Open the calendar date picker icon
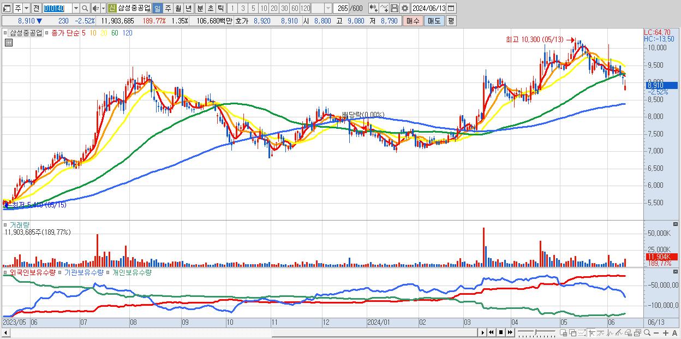Viewport: 681px width, 339px height. click(x=451, y=9)
